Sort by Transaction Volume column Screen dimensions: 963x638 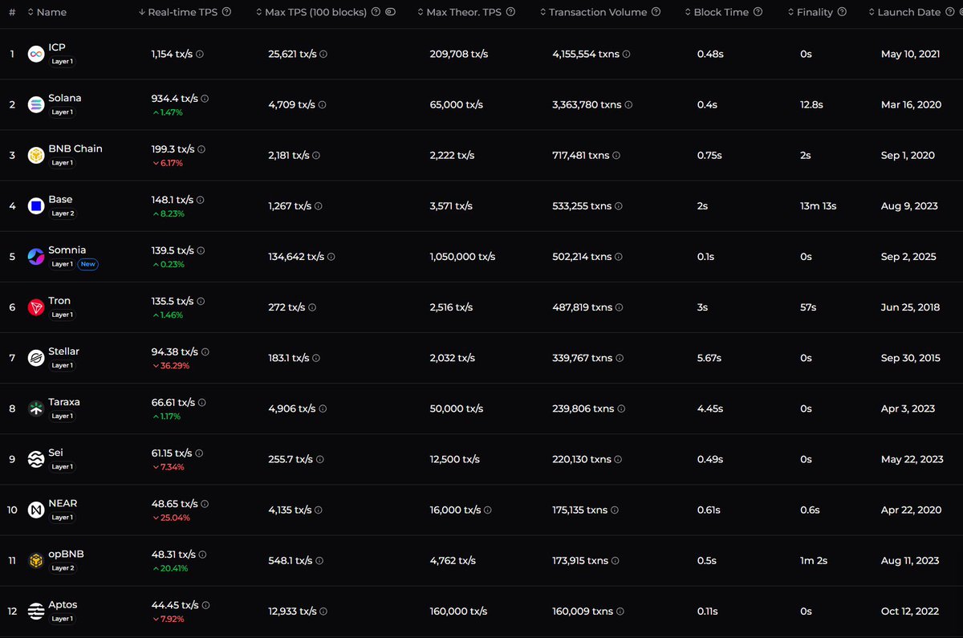tap(594, 12)
